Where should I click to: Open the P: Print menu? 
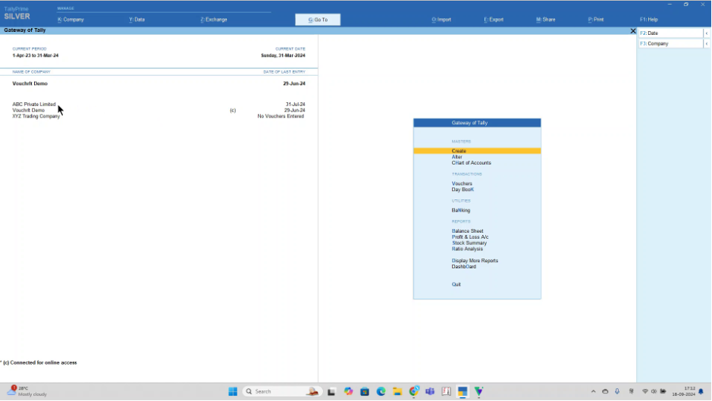click(x=596, y=20)
